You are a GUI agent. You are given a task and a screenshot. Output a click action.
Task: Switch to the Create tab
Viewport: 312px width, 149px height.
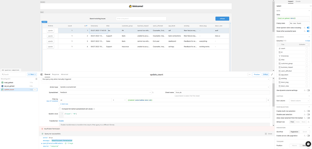tap(298, 2)
